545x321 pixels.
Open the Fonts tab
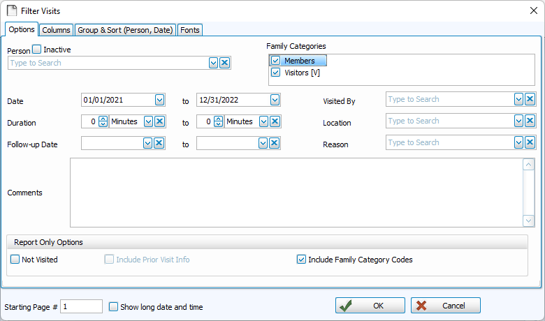click(190, 30)
